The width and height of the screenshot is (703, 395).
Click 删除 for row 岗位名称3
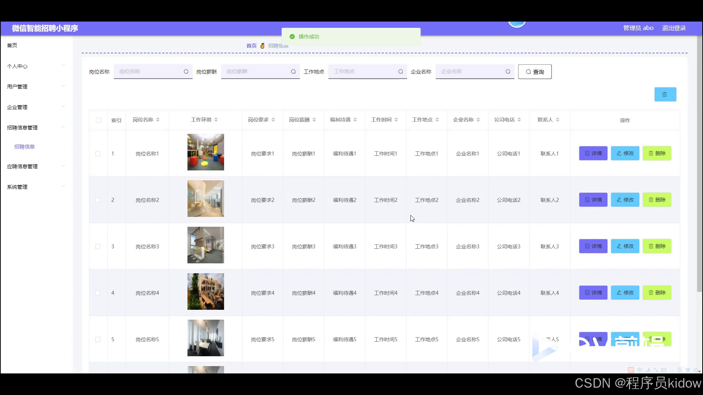point(657,246)
